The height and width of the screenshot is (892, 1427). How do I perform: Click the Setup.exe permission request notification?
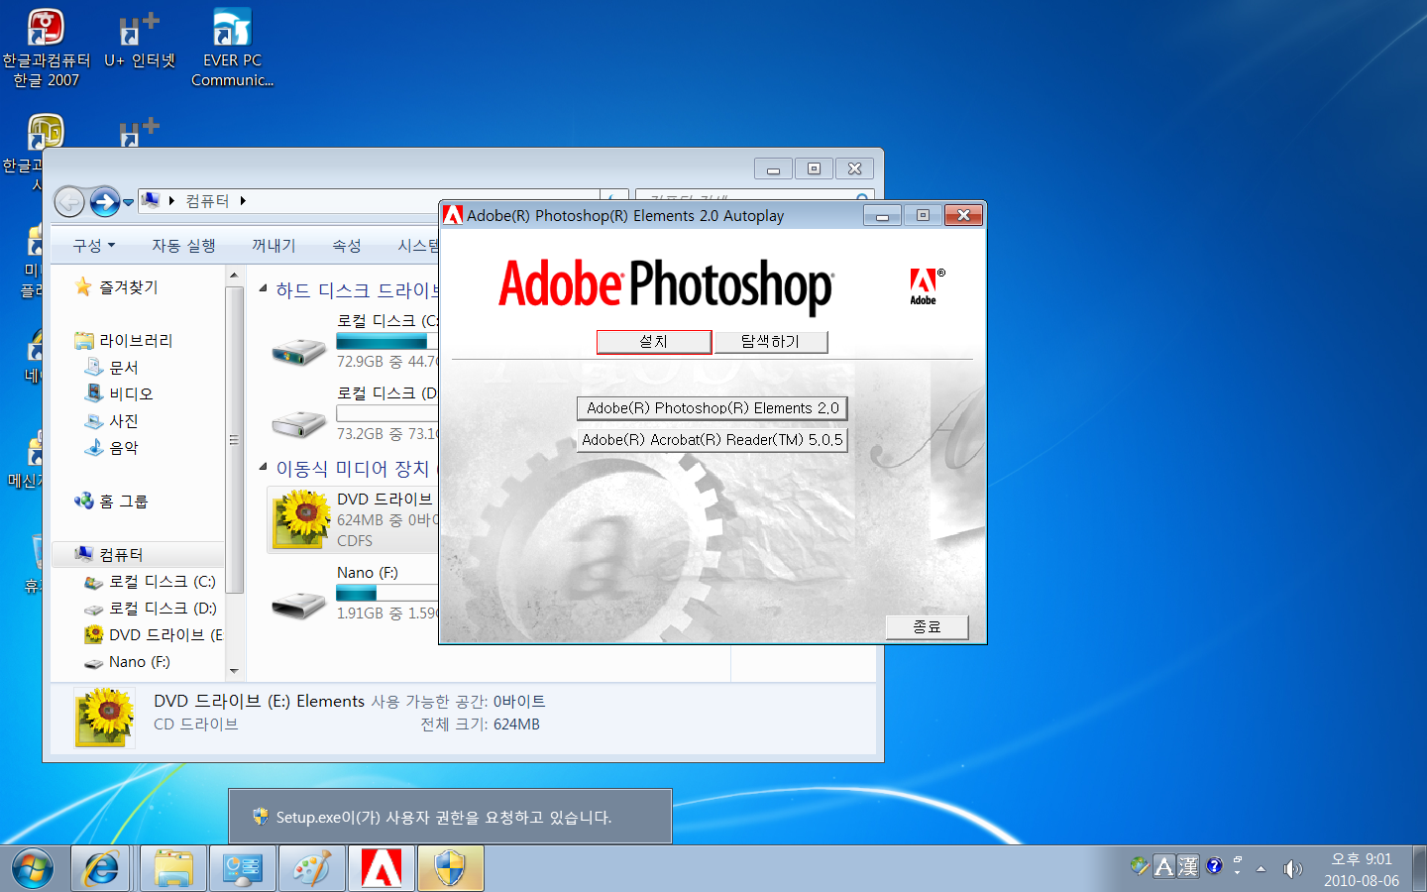pyautogui.click(x=450, y=817)
